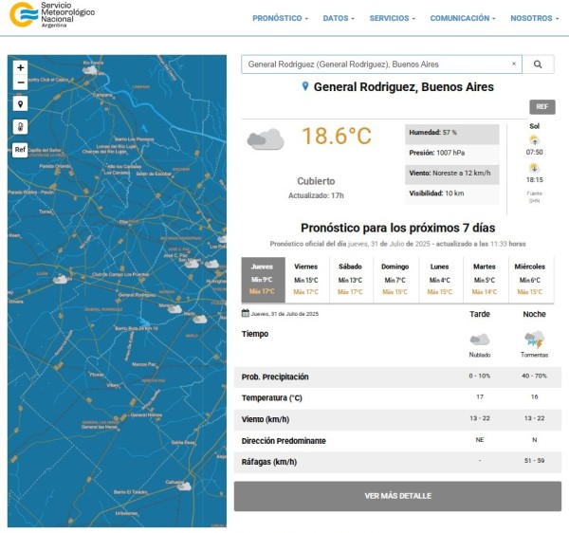569x533 pixels.
Task: Click the 18.6°C current temperature
Action: 337,136
